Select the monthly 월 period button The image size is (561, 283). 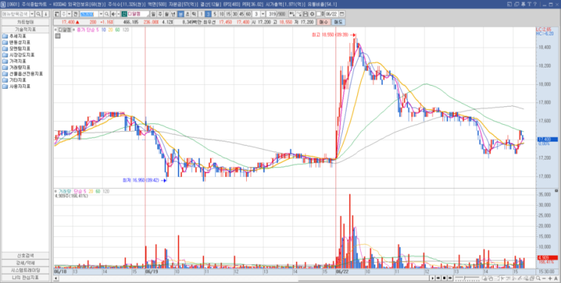(166, 14)
